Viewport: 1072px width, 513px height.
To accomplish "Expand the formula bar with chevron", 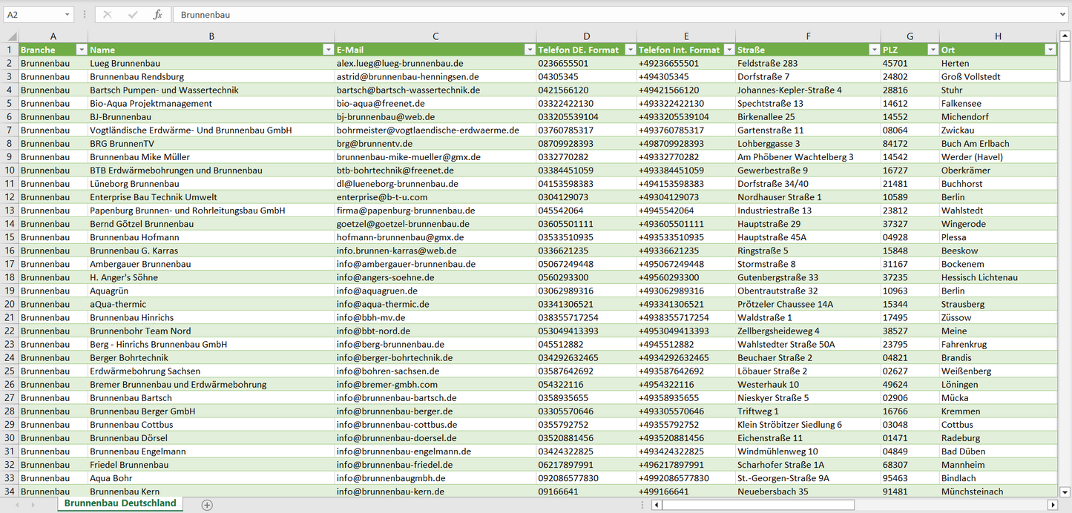I will pos(1063,15).
